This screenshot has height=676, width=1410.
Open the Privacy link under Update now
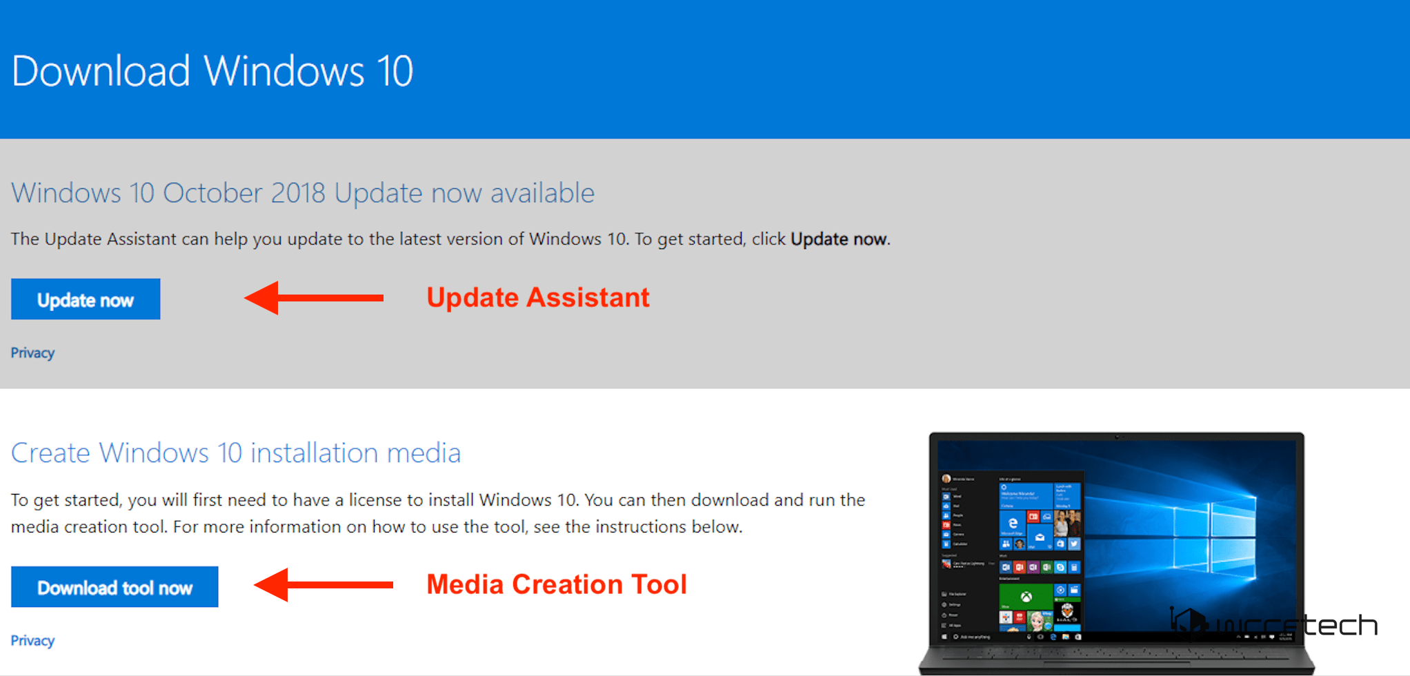(x=32, y=353)
